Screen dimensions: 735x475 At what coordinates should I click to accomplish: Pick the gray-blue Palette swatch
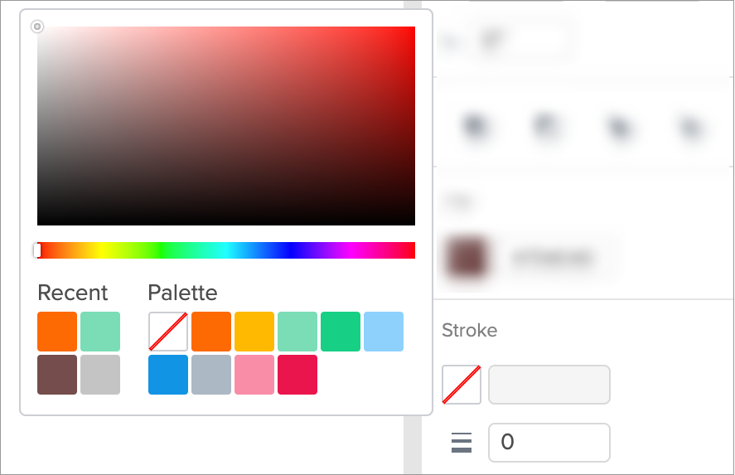[211, 375]
